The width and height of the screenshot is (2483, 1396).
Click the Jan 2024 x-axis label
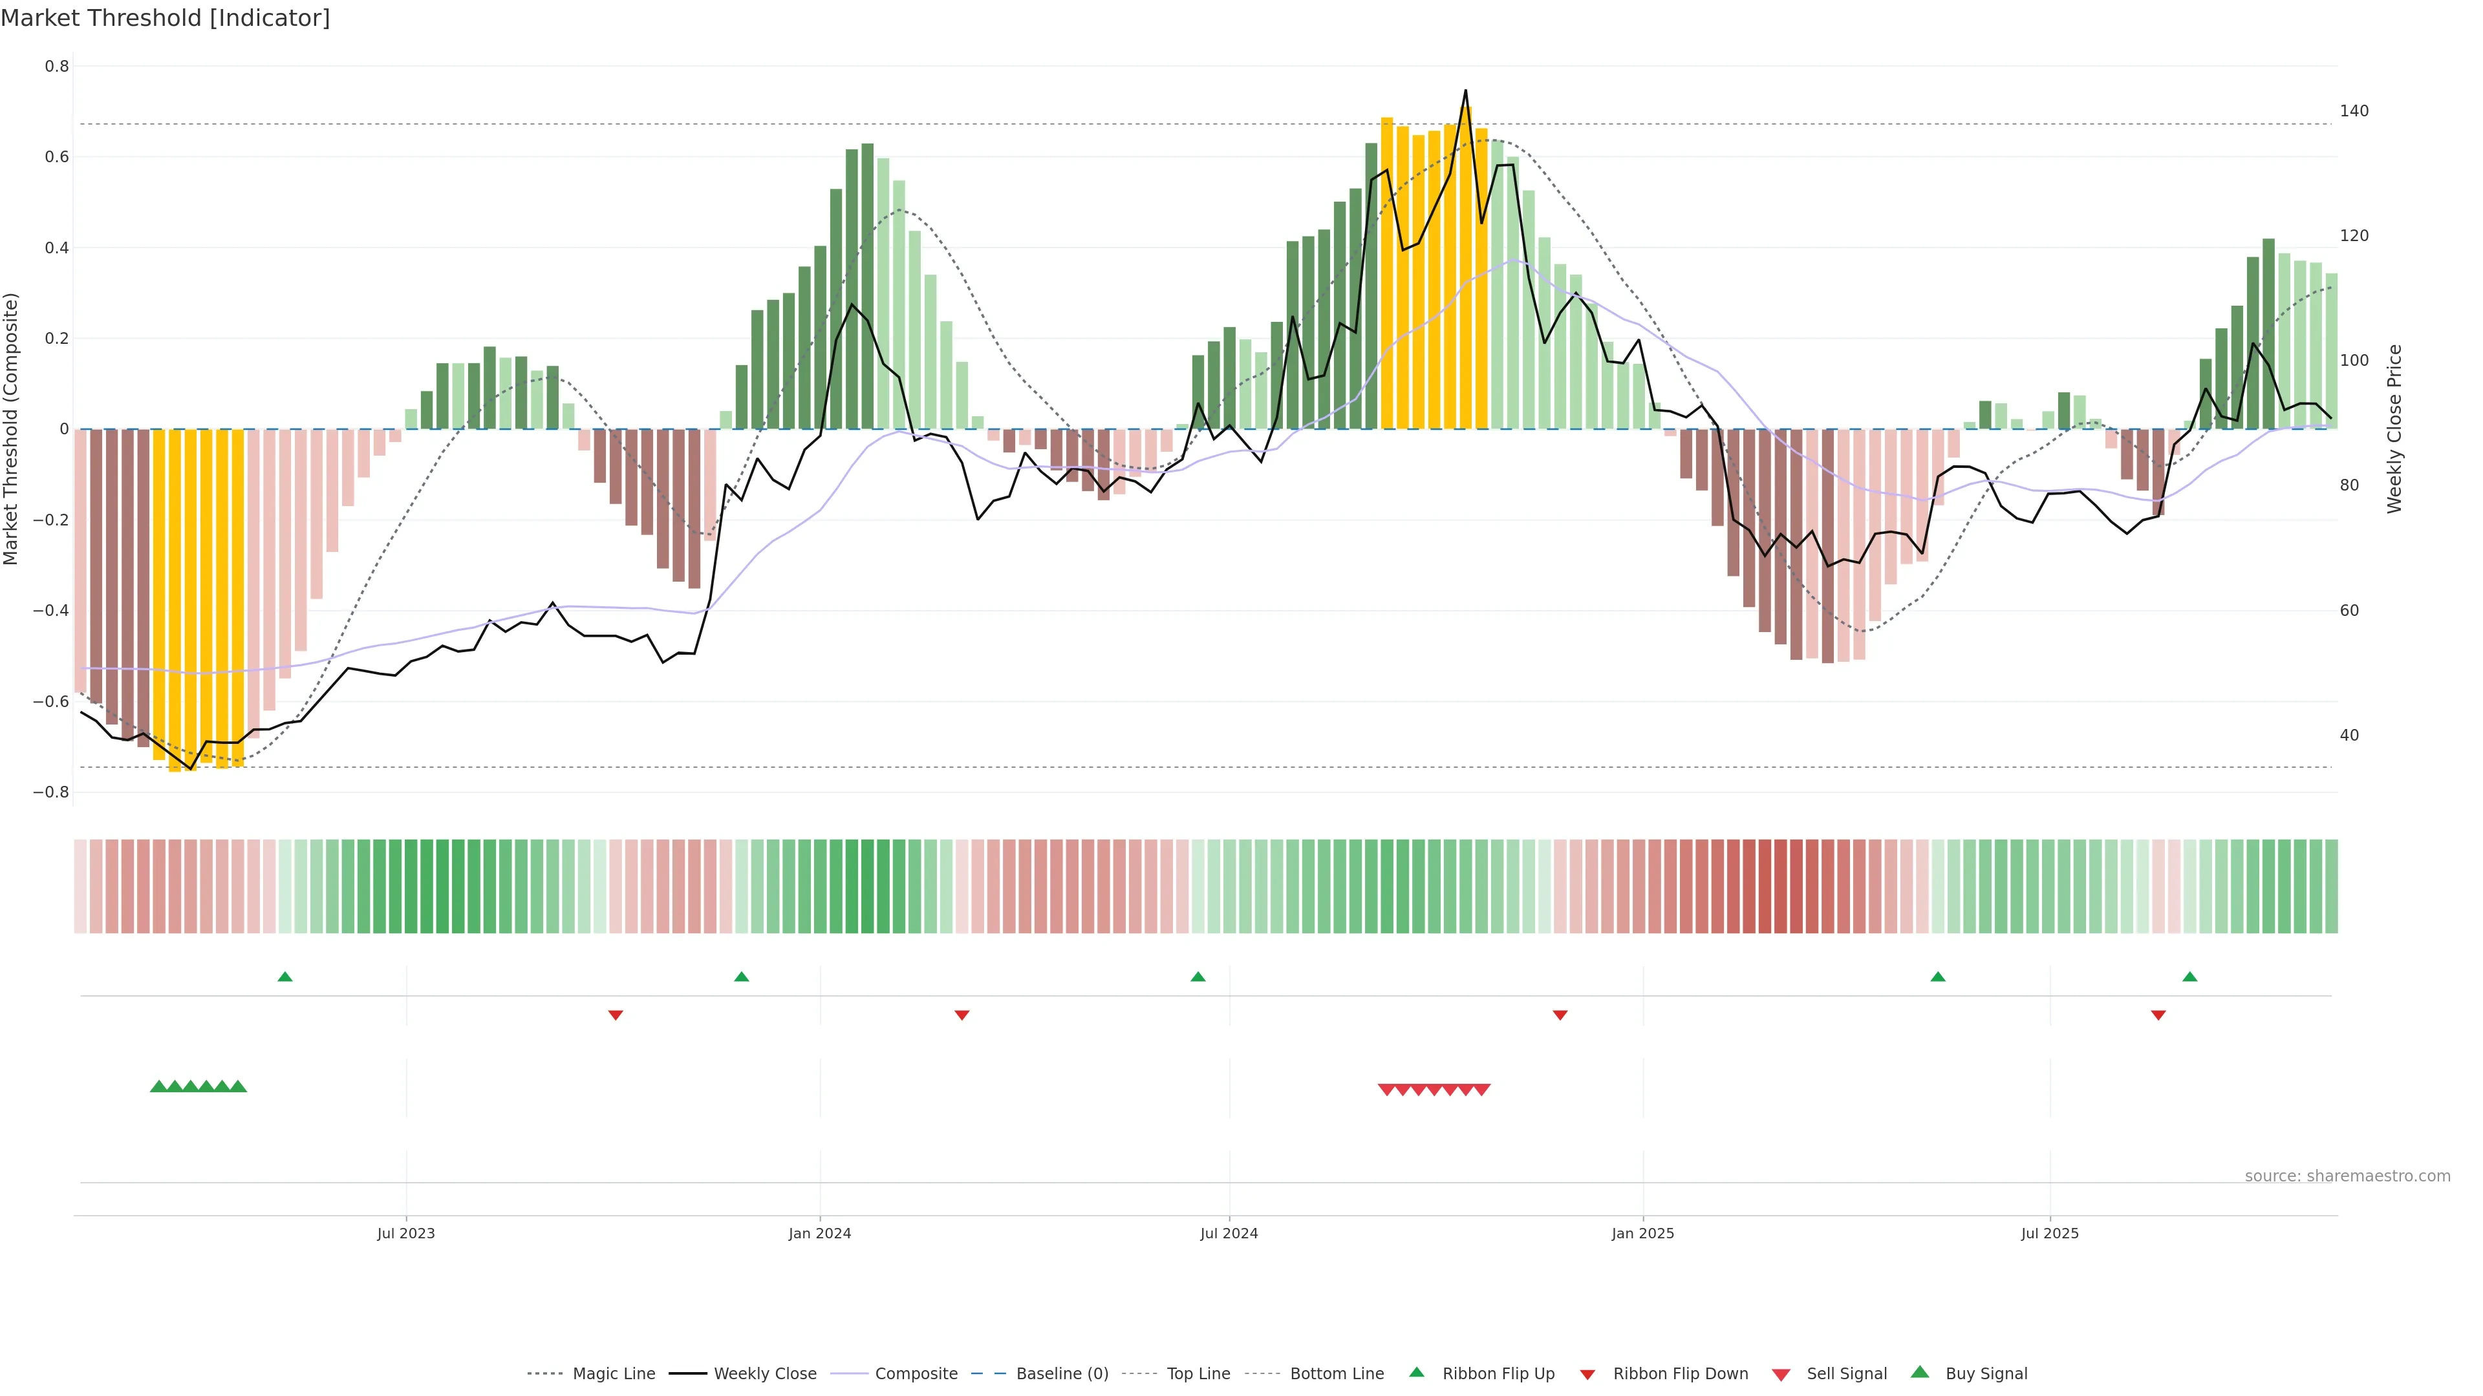[819, 1233]
